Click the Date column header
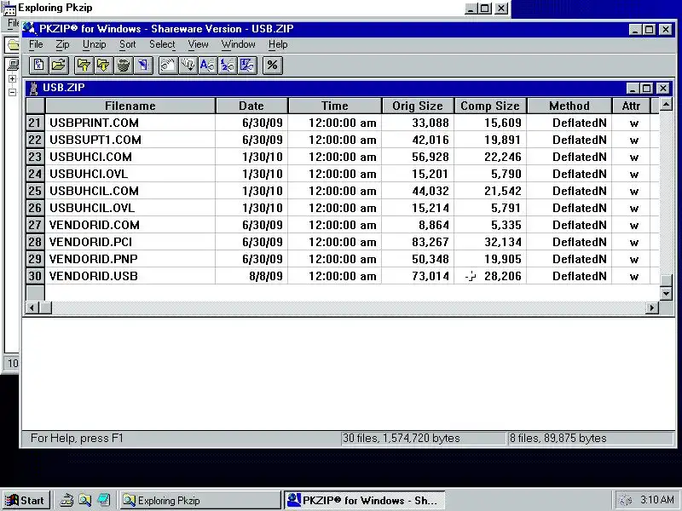 pos(251,106)
